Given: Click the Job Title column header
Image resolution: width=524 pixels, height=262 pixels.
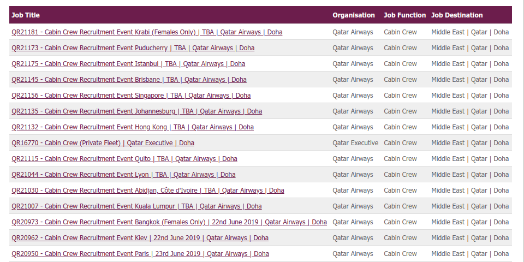Looking at the screenshot, I should click(26, 15).
